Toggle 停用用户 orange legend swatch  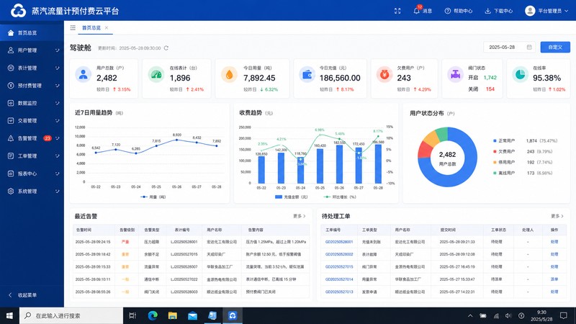point(495,162)
